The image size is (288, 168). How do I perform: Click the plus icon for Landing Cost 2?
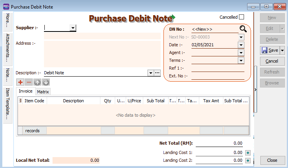[248, 160]
